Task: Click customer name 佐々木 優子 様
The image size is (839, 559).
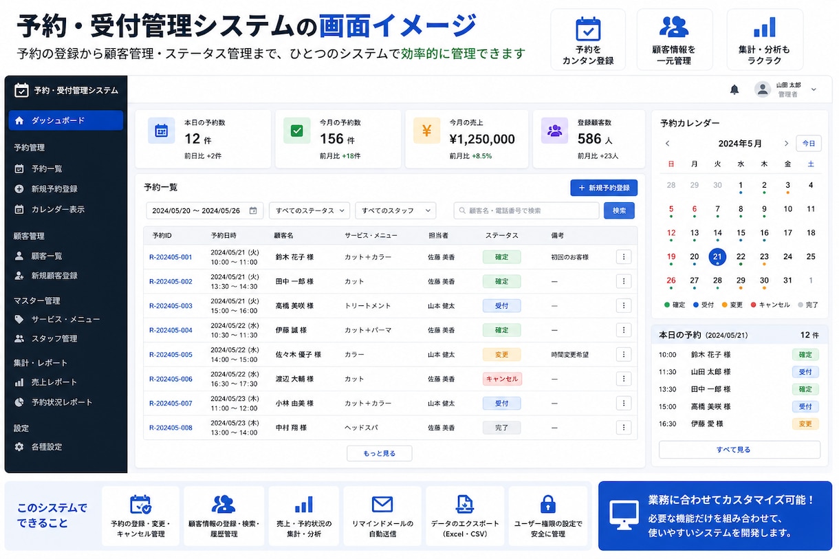Action: [x=298, y=355]
